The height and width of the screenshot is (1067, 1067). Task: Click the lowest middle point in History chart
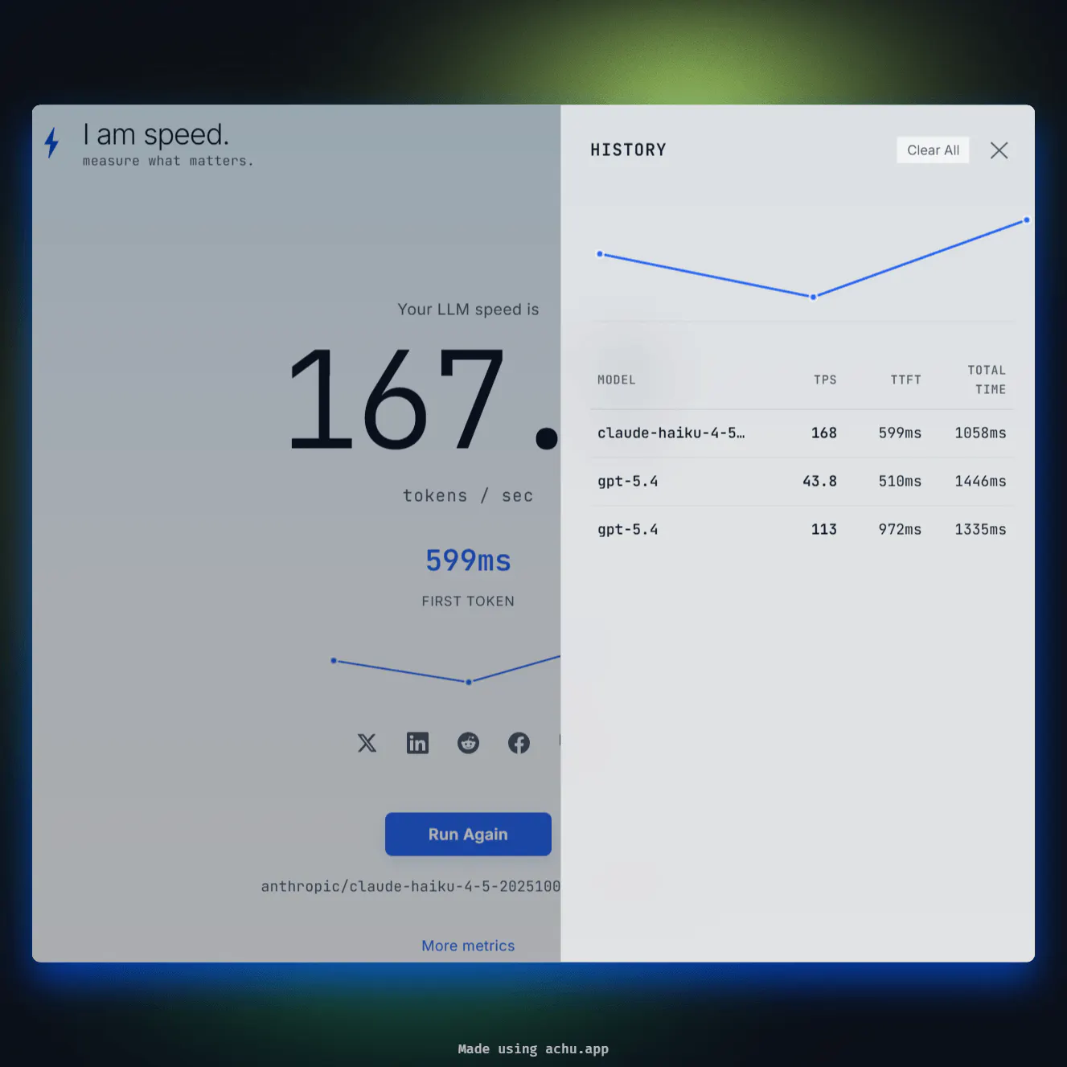(813, 297)
